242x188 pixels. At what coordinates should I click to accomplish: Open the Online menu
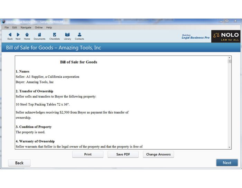point(39,27)
